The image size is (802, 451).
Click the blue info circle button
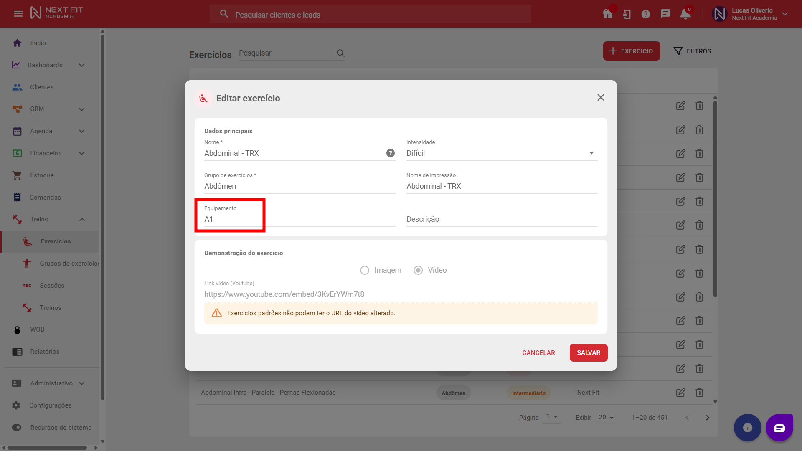tap(747, 428)
